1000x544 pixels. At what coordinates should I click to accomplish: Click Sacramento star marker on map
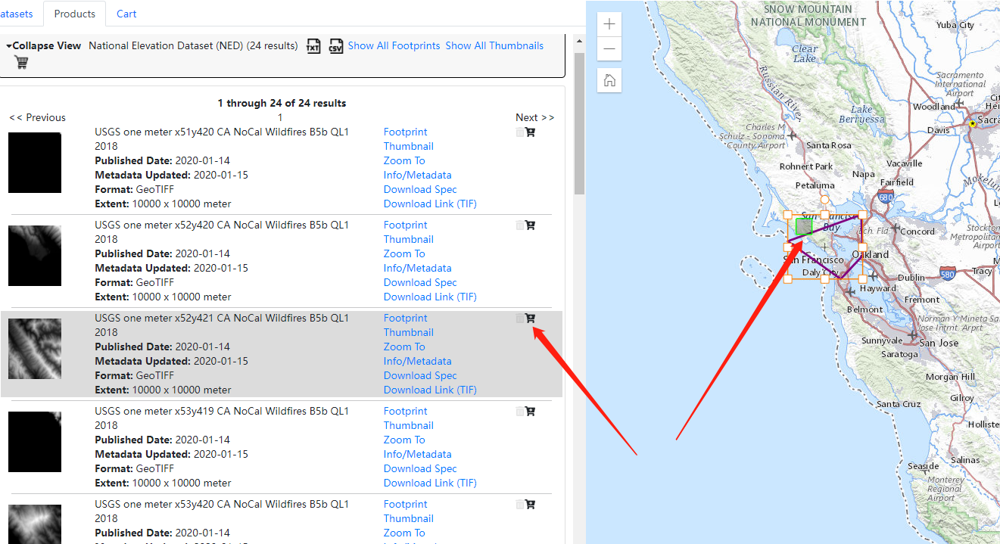pyautogui.click(x=973, y=123)
